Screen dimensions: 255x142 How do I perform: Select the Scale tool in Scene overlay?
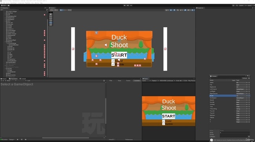pyautogui.click(x=51, y=21)
